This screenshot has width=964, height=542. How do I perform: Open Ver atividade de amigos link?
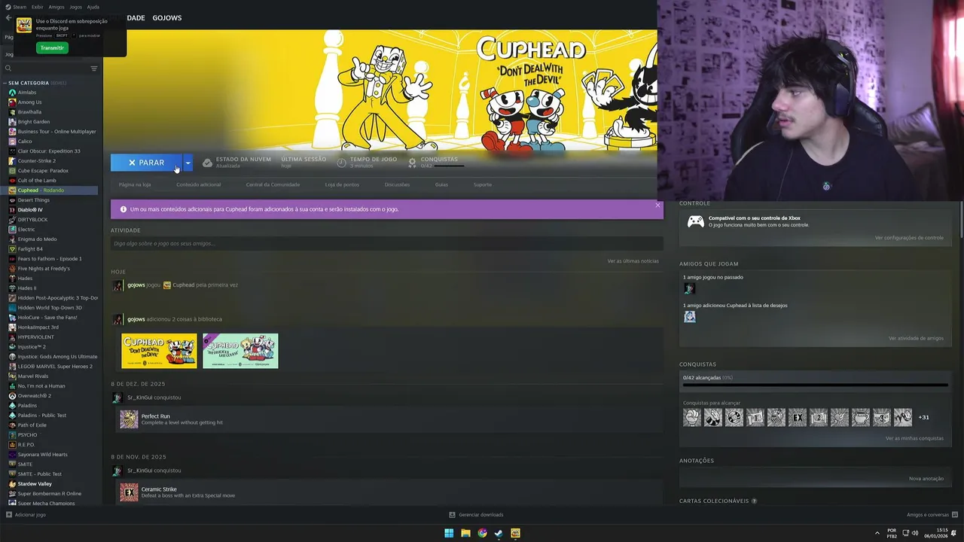pos(916,338)
